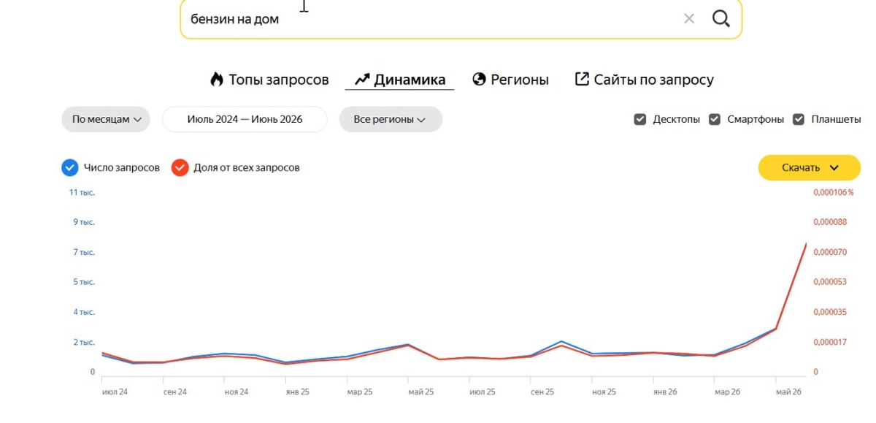876x423 pixels.
Task: Uncheck the Планшеты checkbox
Action: tap(799, 119)
